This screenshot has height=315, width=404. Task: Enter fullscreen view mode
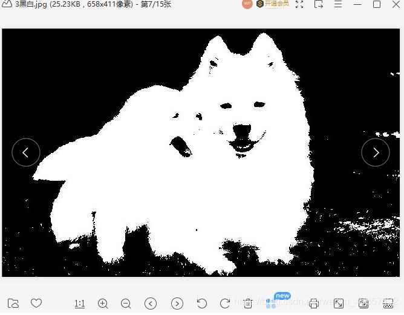(x=299, y=4)
